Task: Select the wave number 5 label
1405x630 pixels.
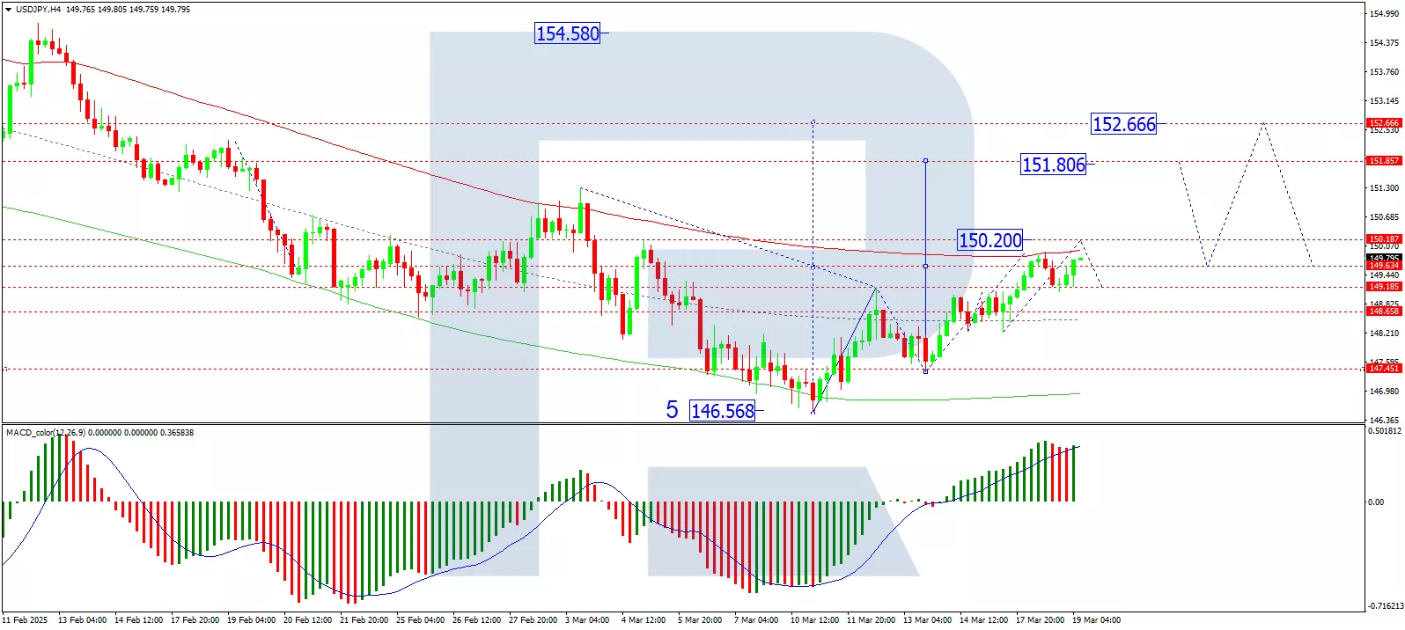Action: pos(672,410)
